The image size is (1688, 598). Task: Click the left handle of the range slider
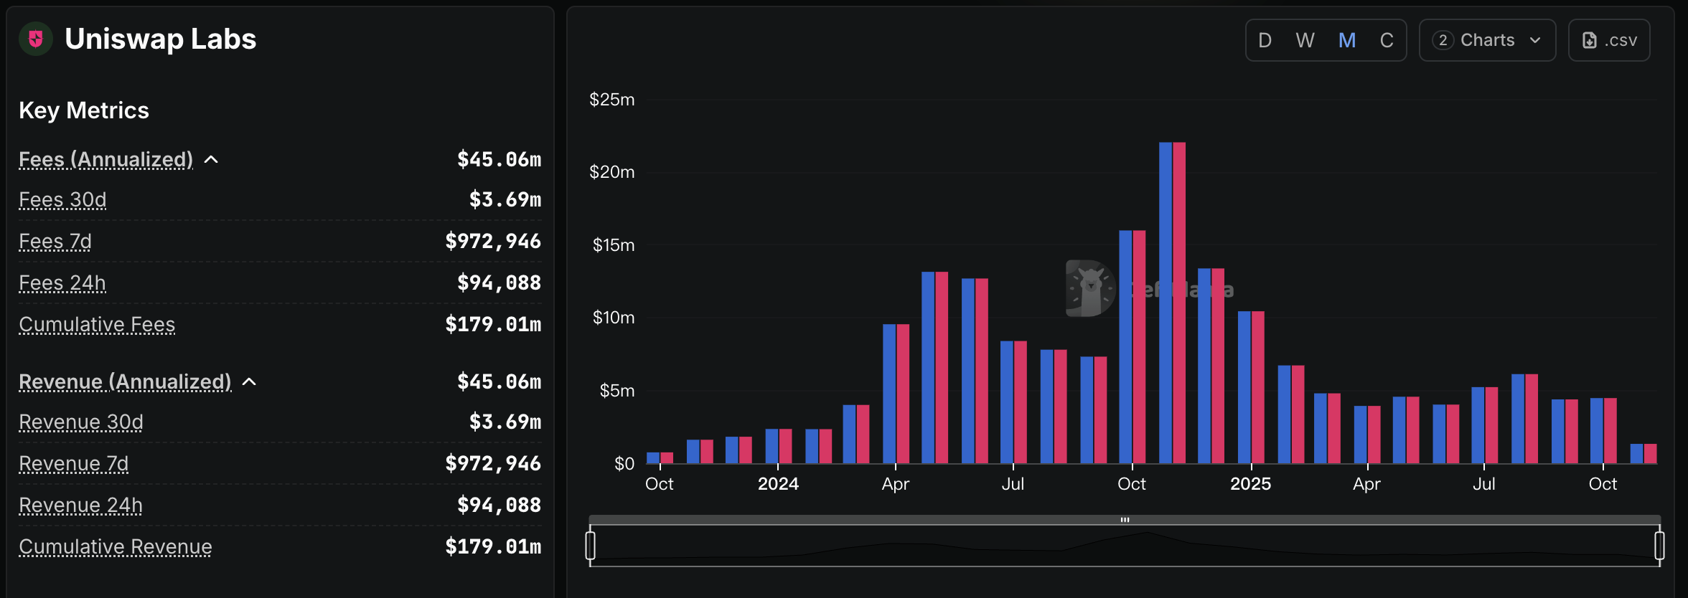click(x=591, y=546)
